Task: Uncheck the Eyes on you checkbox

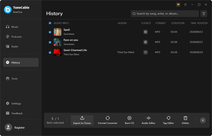Action: [50, 42]
